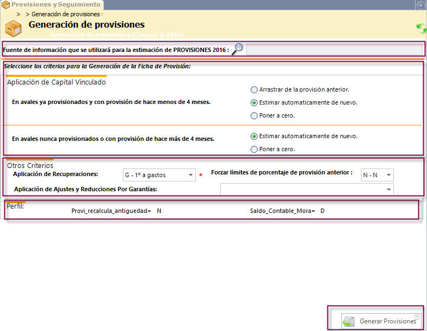
Task: Open the Ajustes y Reducciones Por Garantías dropdown
Action: [307, 189]
